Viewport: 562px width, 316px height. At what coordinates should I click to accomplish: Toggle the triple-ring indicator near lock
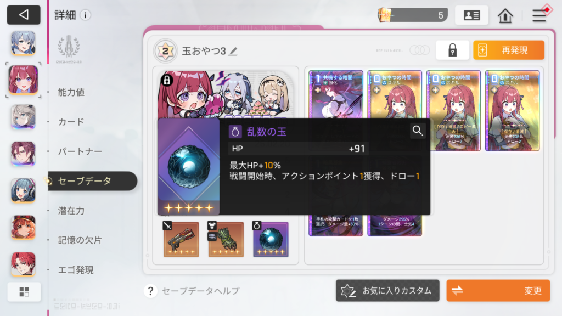[x=419, y=50]
